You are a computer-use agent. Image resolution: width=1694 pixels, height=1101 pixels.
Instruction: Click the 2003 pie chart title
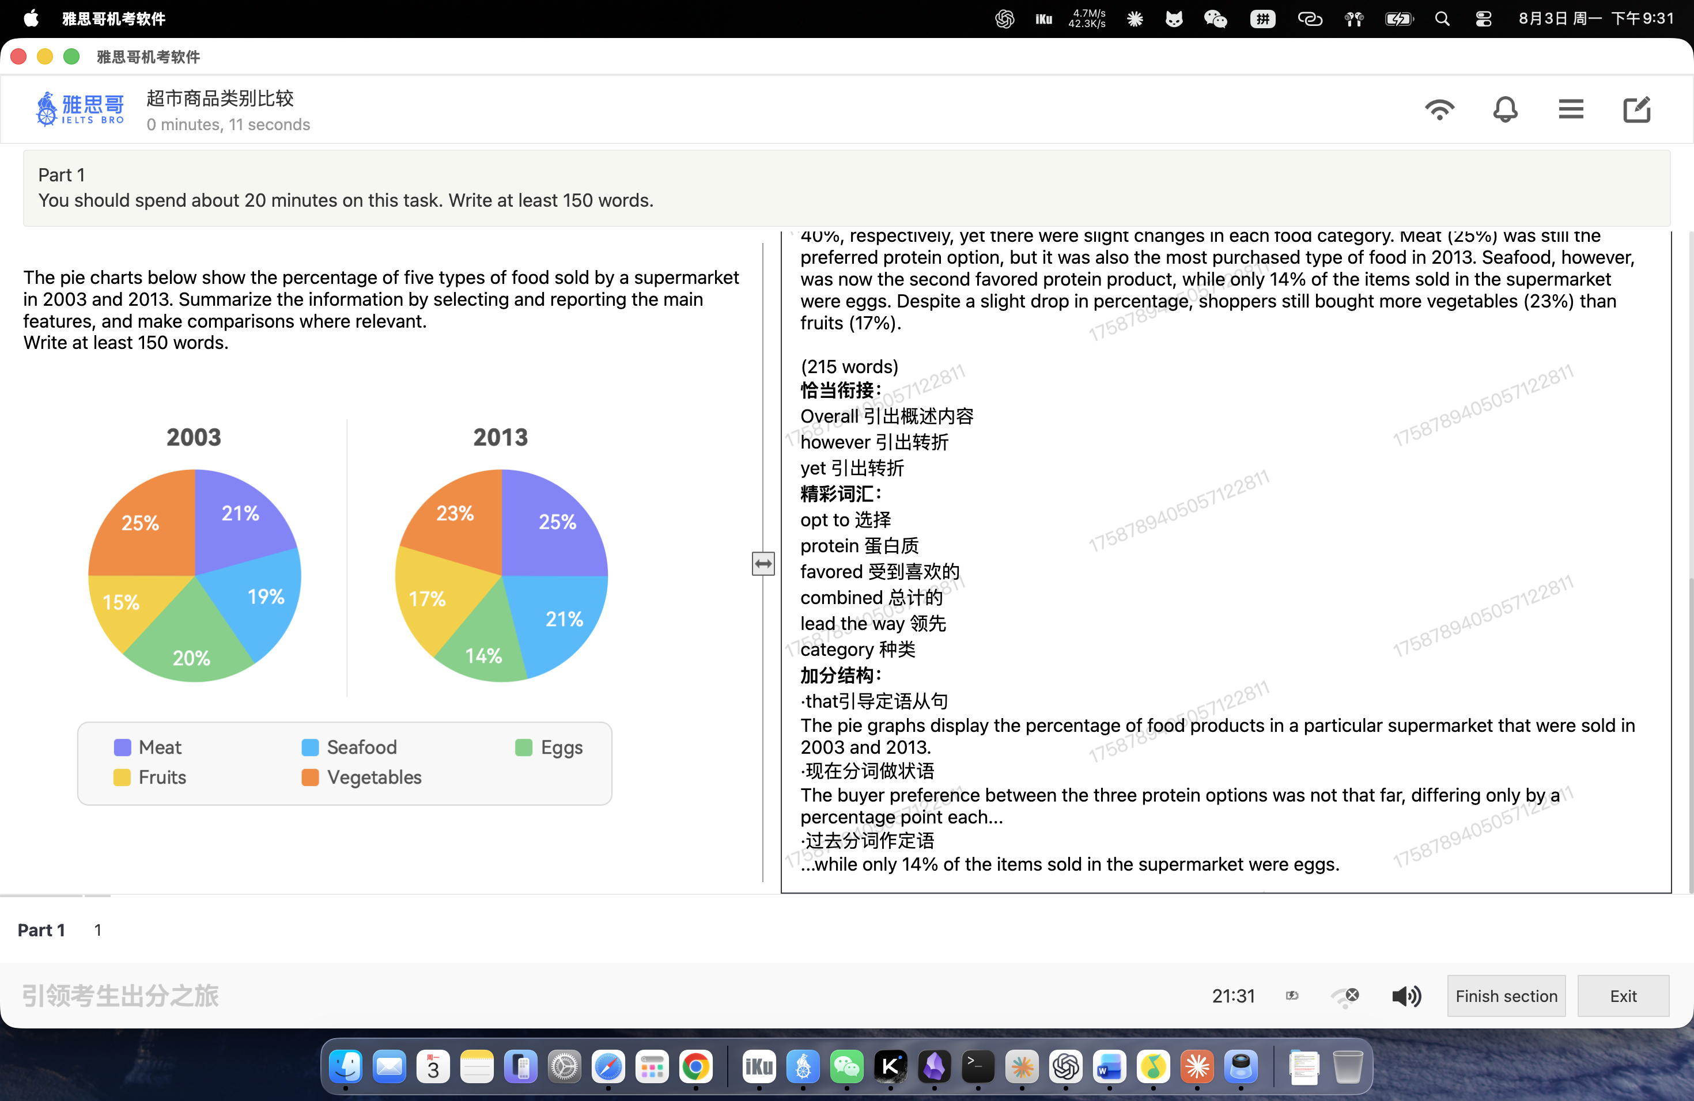click(x=194, y=436)
